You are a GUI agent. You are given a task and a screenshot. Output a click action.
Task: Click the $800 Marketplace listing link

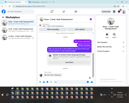53,26
